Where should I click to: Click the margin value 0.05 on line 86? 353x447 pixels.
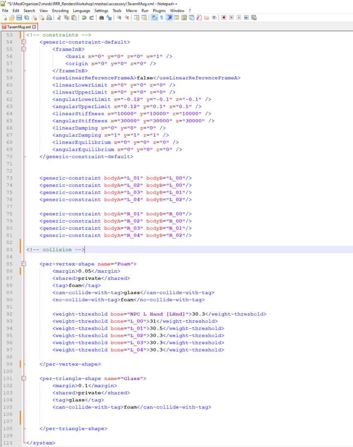click(85, 271)
